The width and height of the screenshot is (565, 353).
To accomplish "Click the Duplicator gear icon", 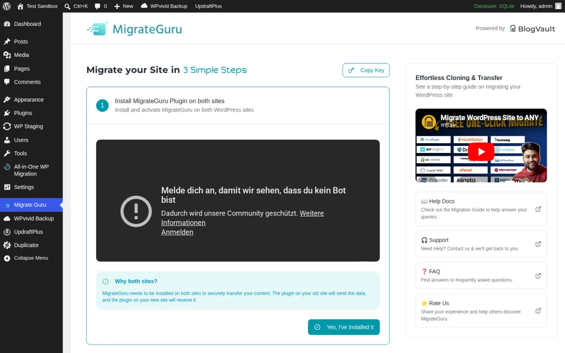I will [x=7, y=245].
